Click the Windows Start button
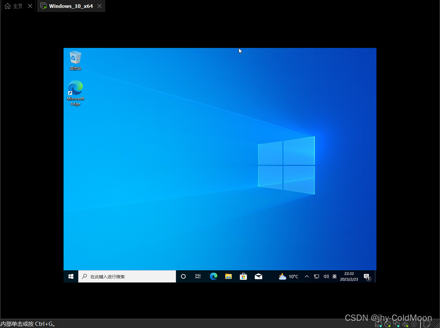This screenshot has height=328, width=440. (70, 276)
